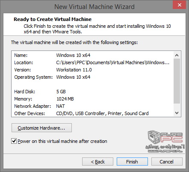
Task: Click the settings list scroll down arrow
Action: (177, 113)
